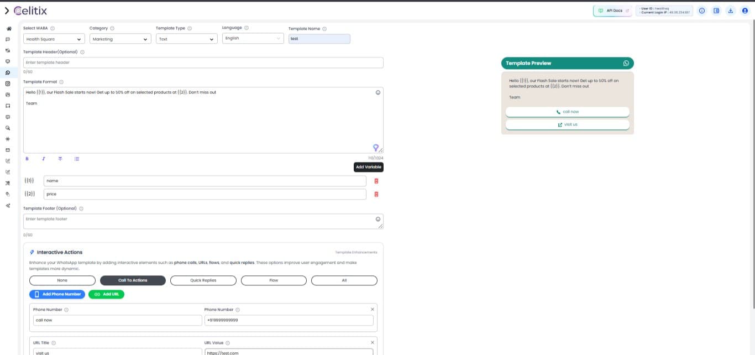755x355 pixels.
Task: Click the WhatsApp logo in Template Preview header
Action: 626,63
